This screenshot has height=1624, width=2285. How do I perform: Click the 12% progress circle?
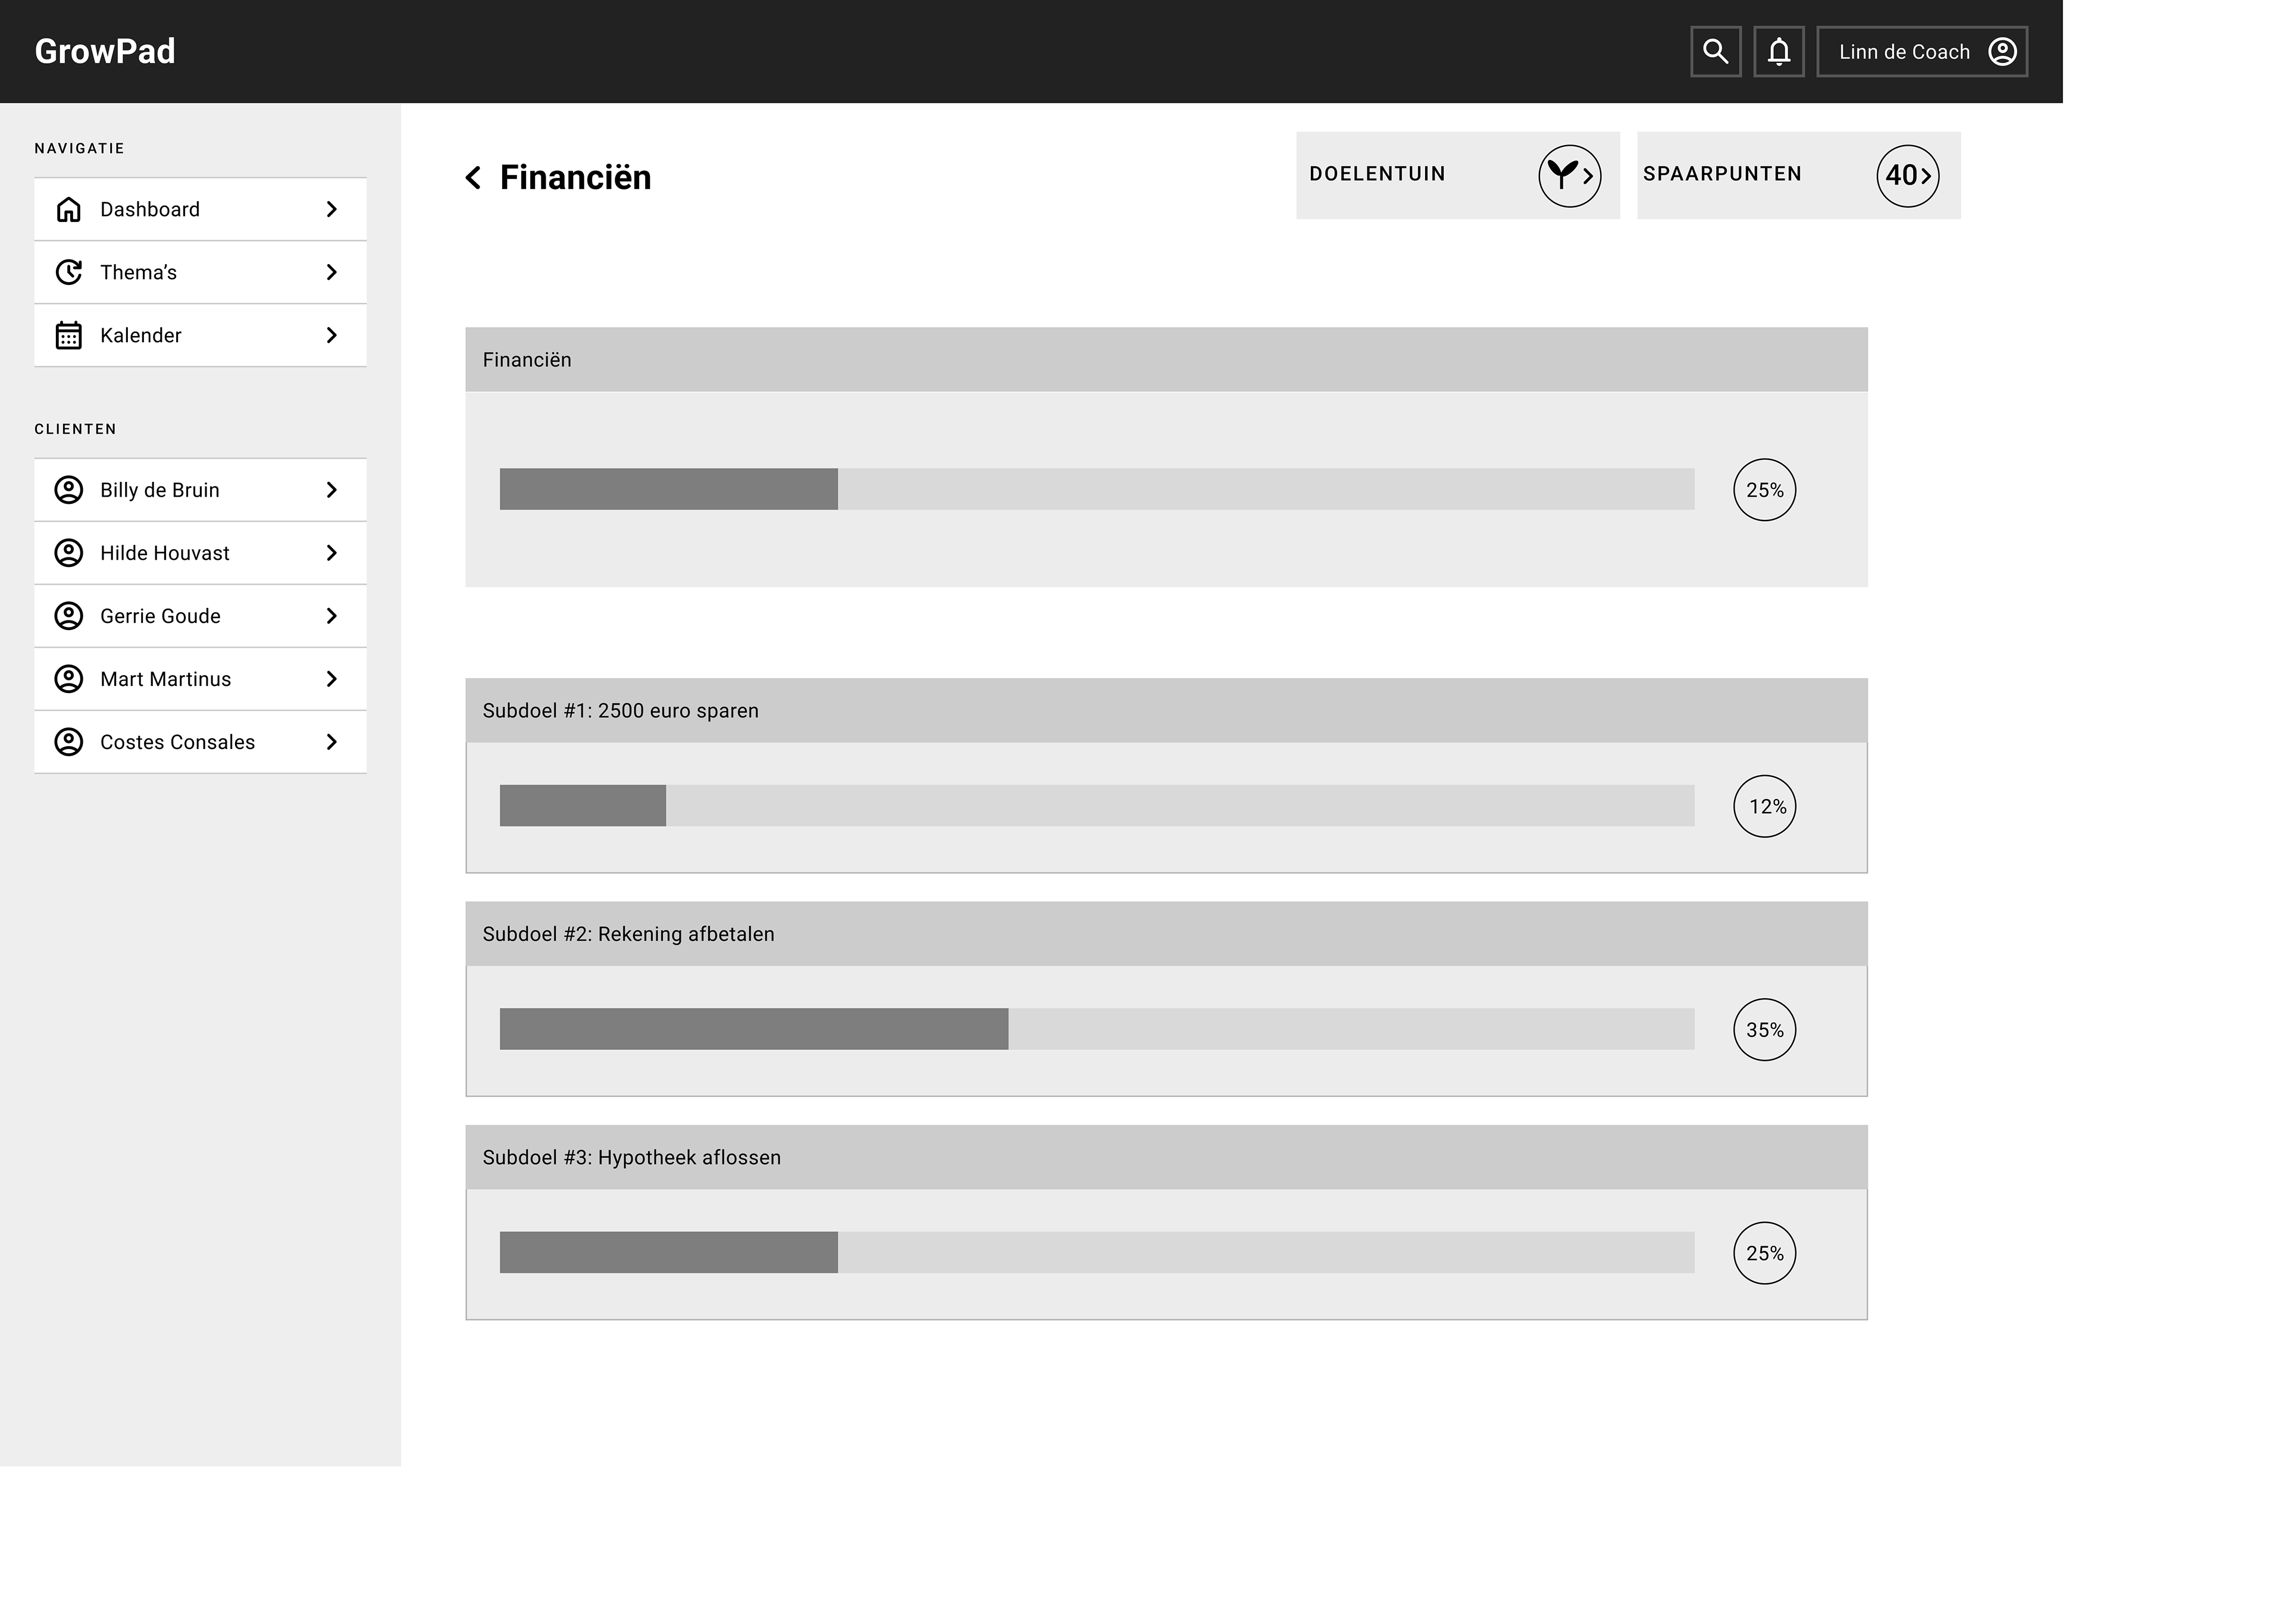pyautogui.click(x=1764, y=806)
